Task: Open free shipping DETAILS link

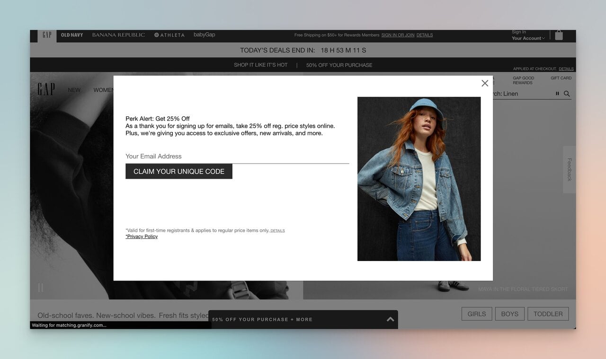Action: [x=425, y=35]
